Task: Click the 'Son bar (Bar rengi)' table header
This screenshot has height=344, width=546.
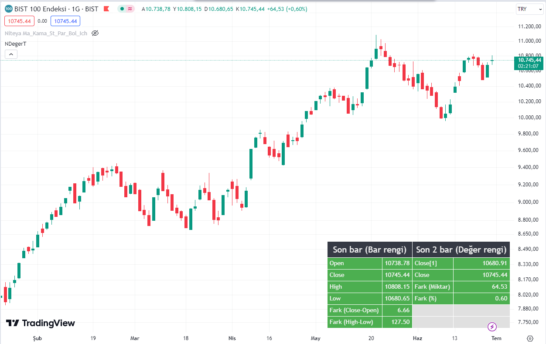Action: (369, 250)
